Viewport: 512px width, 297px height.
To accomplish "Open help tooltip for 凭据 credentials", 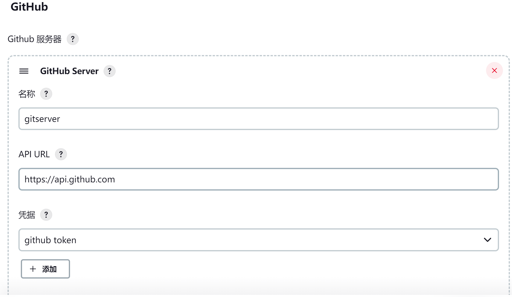I will pyautogui.click(x=46, y=215).
